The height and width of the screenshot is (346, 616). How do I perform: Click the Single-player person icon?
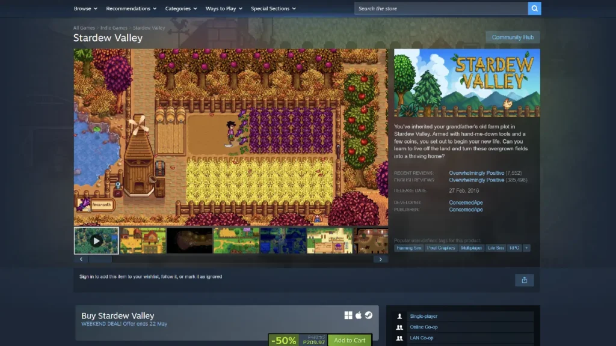pos(399,316)
